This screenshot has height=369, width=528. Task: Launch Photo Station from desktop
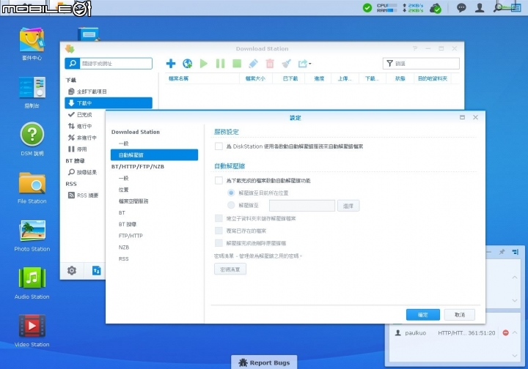click(32, 231)
